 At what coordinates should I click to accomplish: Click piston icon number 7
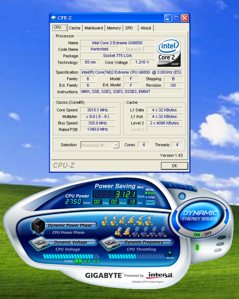click(x=118, y=232)
